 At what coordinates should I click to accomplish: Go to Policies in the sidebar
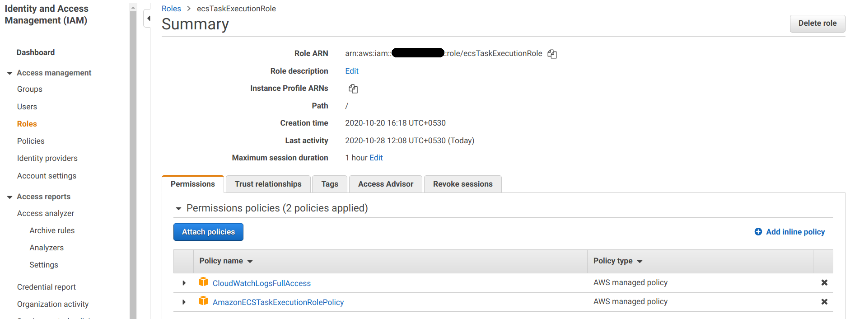(x=31, y=141)
